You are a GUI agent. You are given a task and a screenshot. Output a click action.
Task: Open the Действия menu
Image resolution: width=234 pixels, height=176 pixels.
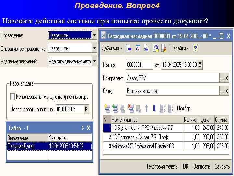112,49
